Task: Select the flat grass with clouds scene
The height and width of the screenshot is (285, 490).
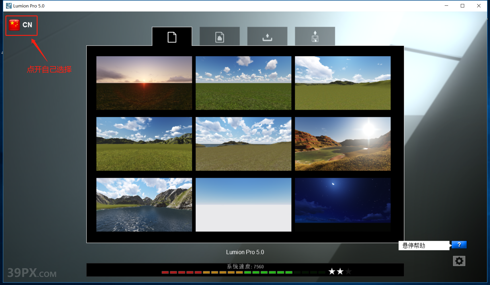Action: pos(243,83)
